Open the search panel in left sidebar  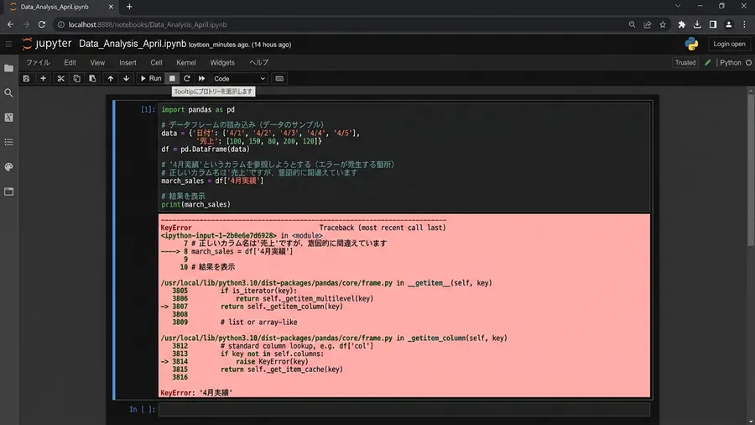coord(8,92)
